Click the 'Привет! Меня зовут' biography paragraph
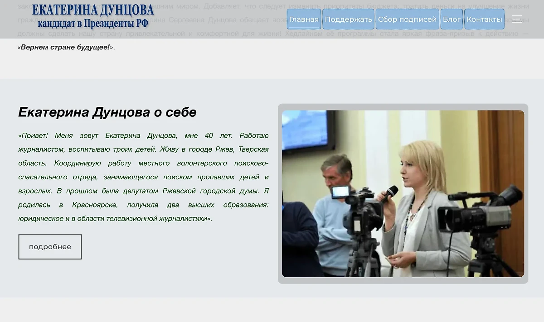544x322 pixels. point(143,177)
